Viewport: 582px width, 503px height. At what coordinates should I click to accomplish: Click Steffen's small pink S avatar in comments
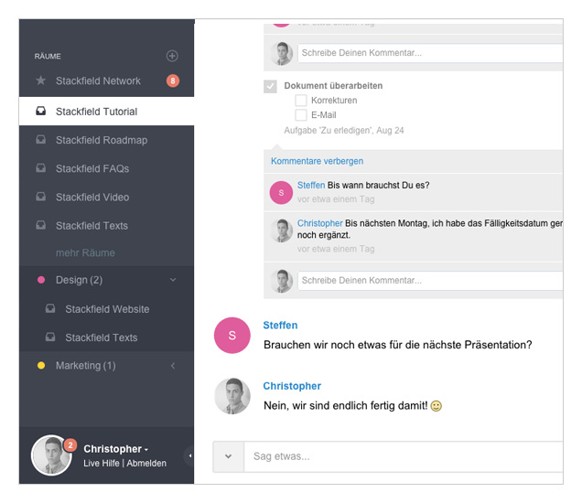tap(281, 193)
